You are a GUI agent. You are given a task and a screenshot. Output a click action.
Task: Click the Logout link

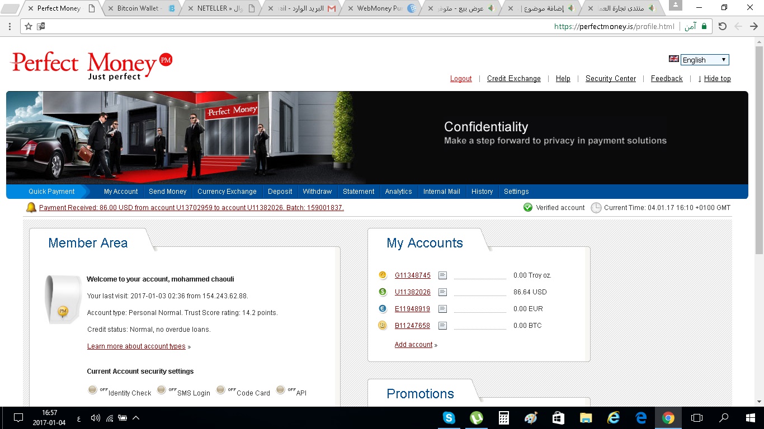coord(461,79)
